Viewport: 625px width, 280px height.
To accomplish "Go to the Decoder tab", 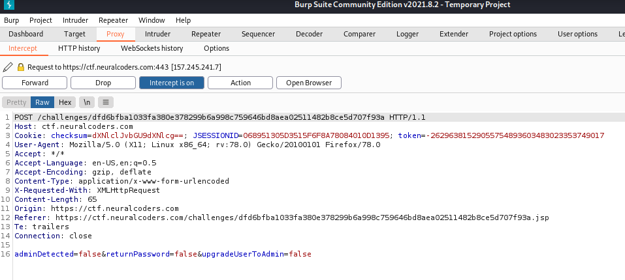I will tap(309, 34).
